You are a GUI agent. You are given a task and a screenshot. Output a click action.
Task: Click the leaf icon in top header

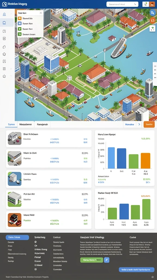[146, 4]
